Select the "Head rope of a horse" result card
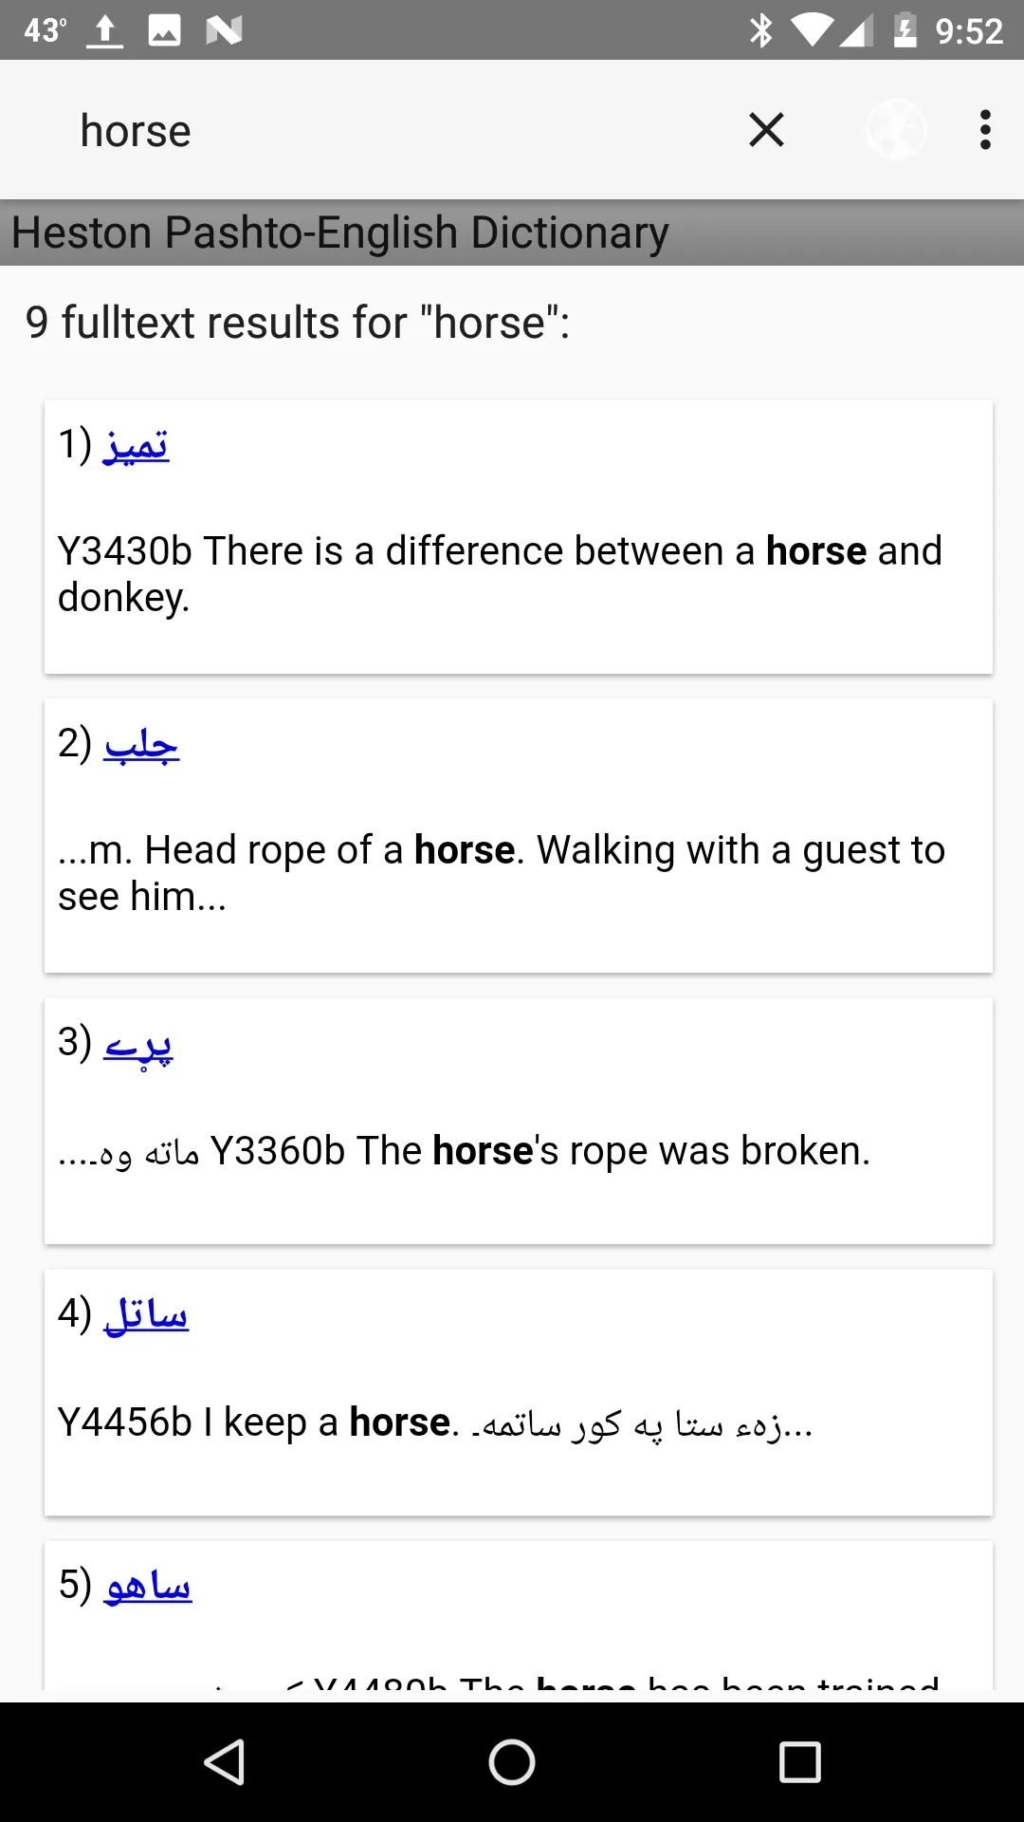Image resolution: width=1024 pixels, height=1822 pixels. [x=519, y=836]
